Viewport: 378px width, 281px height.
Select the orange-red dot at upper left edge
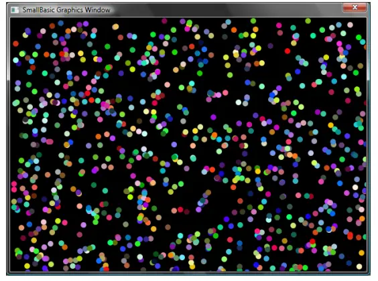click(15, 43)
